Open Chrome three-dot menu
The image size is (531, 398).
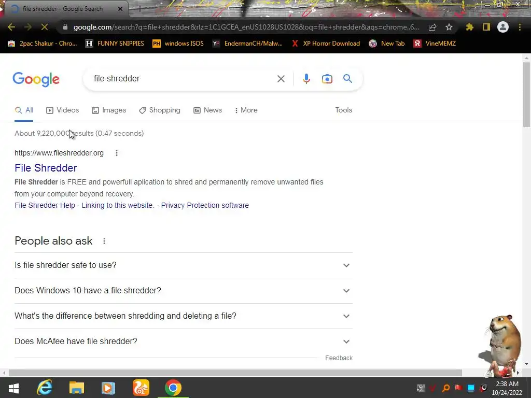pos(520,27)
